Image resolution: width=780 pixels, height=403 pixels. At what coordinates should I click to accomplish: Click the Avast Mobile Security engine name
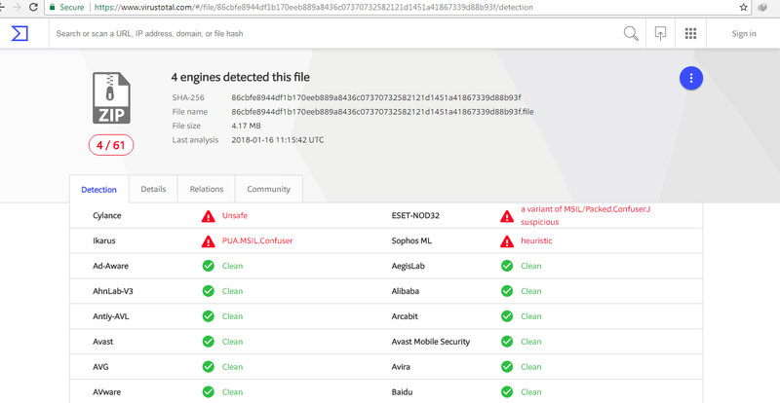point(430,342)
